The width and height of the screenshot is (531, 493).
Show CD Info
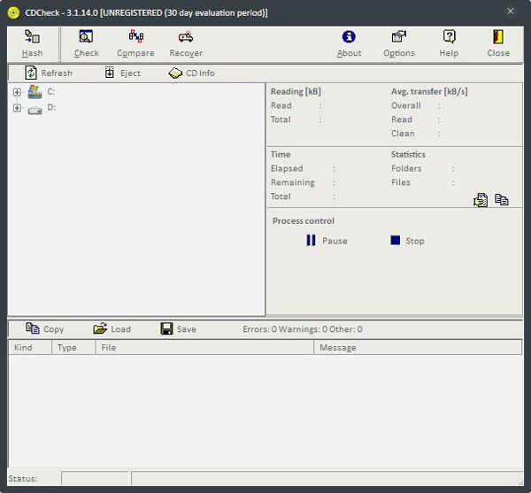pos(192,73)
